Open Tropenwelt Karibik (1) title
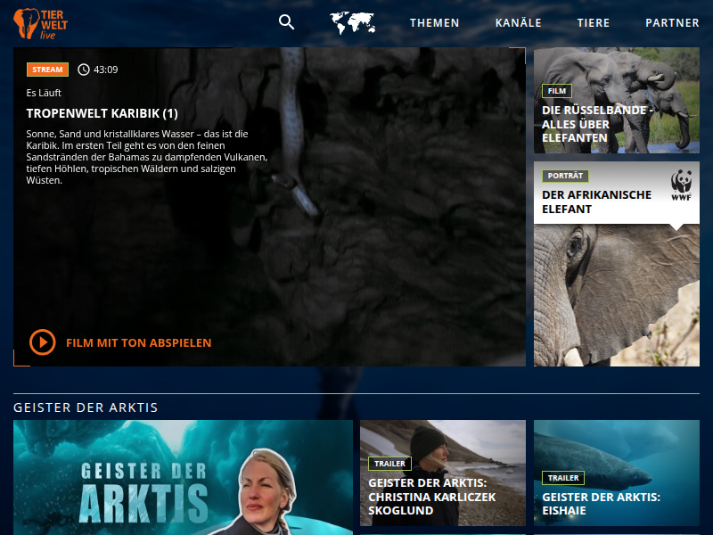713x535 pixels. click(x=102, y=113)
